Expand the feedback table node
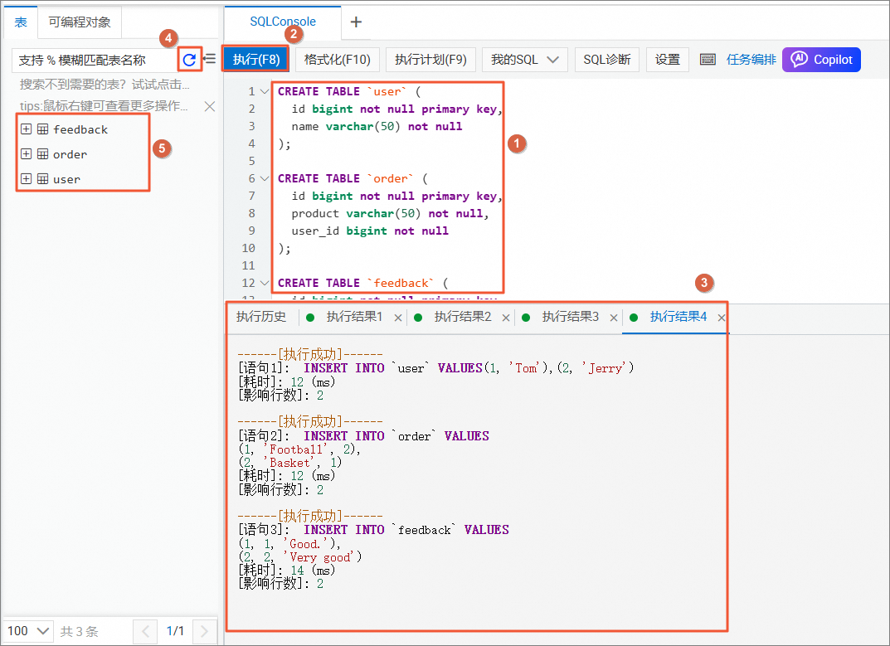890x646 pixels. (26, 129)
